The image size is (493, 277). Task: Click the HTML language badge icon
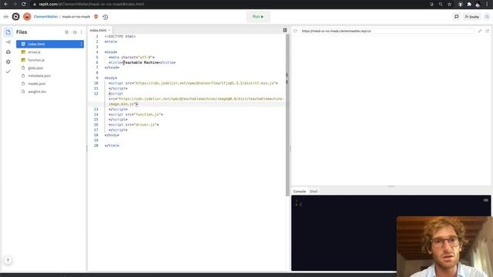pos(96,17)
